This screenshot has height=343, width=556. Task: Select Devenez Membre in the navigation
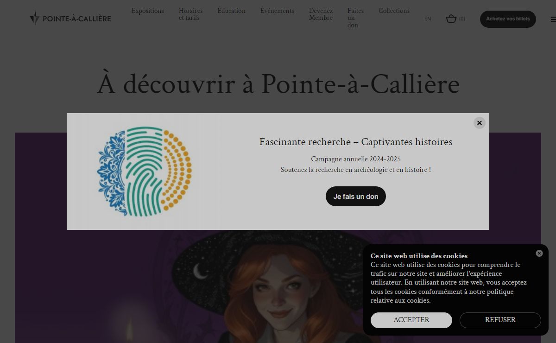coord(321,14)
